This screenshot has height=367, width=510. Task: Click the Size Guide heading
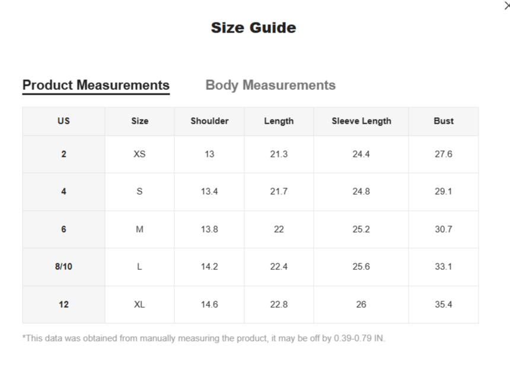tap(253, 28)
